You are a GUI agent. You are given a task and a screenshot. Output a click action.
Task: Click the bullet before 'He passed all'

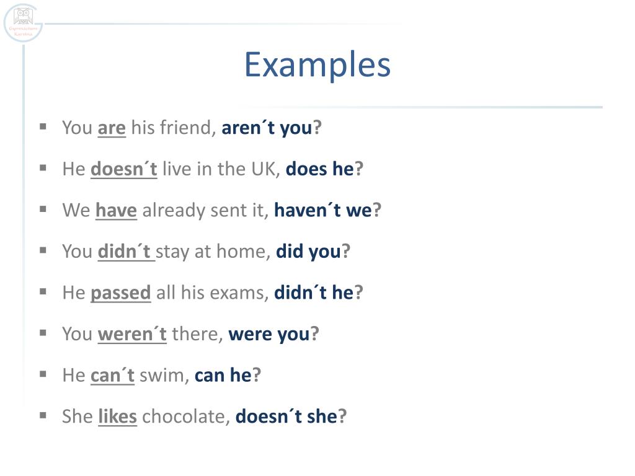43,292
